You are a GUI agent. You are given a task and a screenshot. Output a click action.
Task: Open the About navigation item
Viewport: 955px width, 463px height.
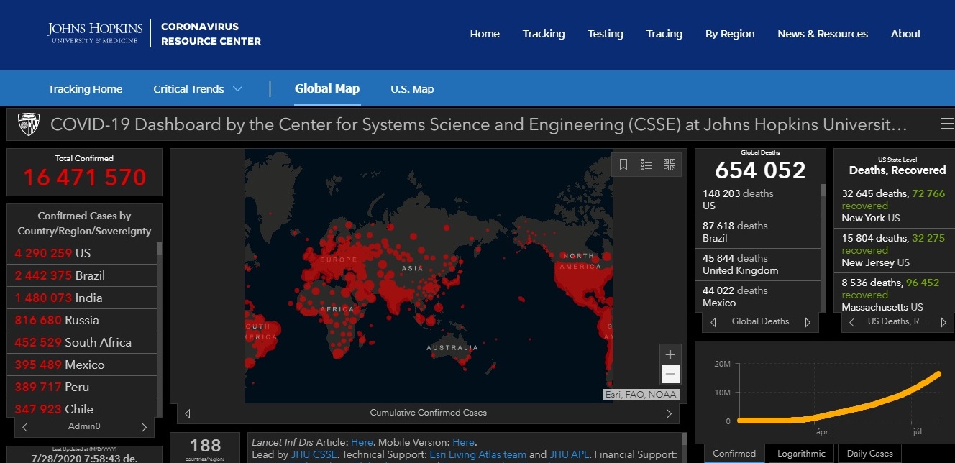point(906,34)
